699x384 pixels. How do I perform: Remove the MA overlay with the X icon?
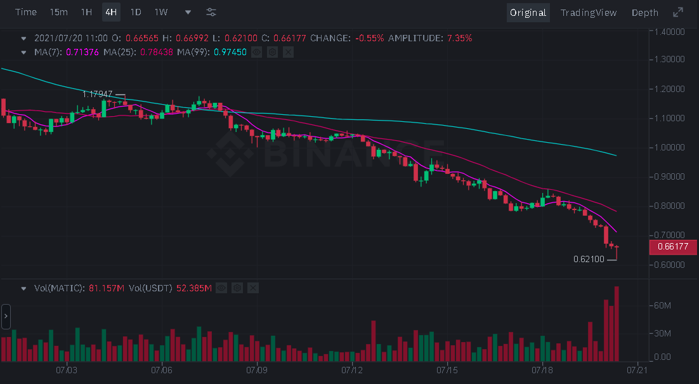[x=288, y=52]
